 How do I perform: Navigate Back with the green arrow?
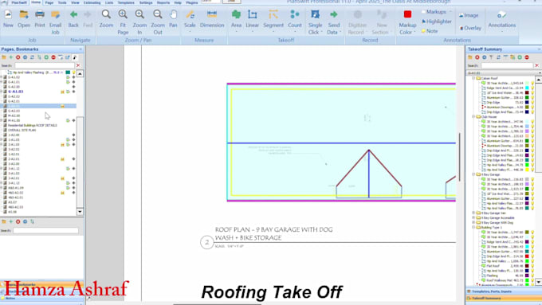tap(73, 14)
